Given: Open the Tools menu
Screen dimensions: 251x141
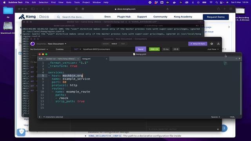Looking at the screenshot, I should (x=77, y=2).
